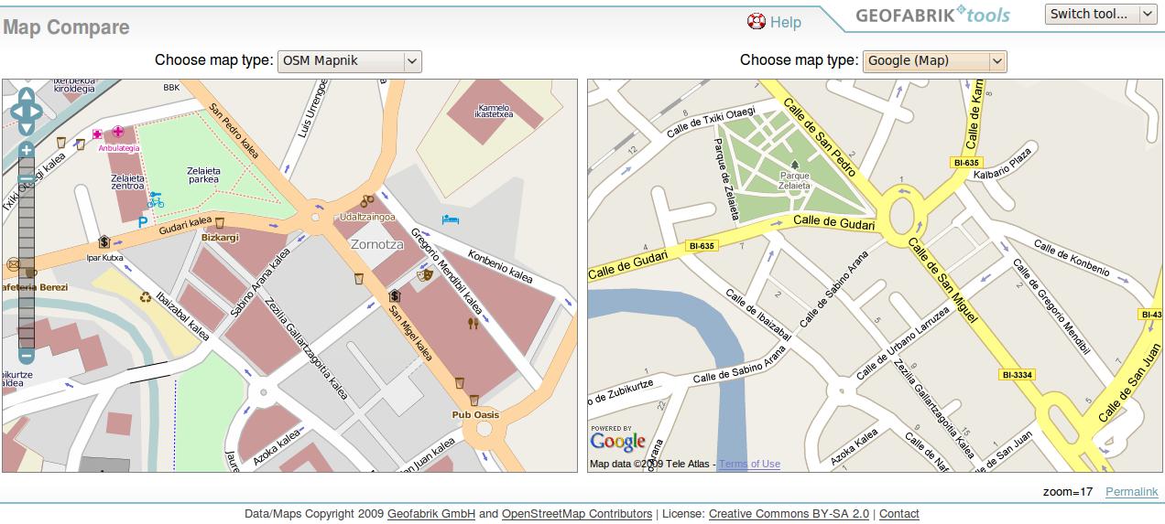Click the Calle de Txiki Otaegi label
The width and height of the screenshot is (1165, 524).
click(x=712, y=123)
